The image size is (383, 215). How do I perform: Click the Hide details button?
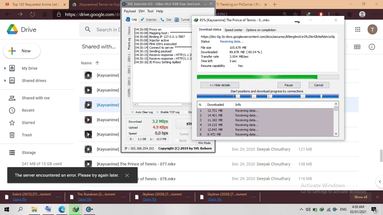(220, 85)
